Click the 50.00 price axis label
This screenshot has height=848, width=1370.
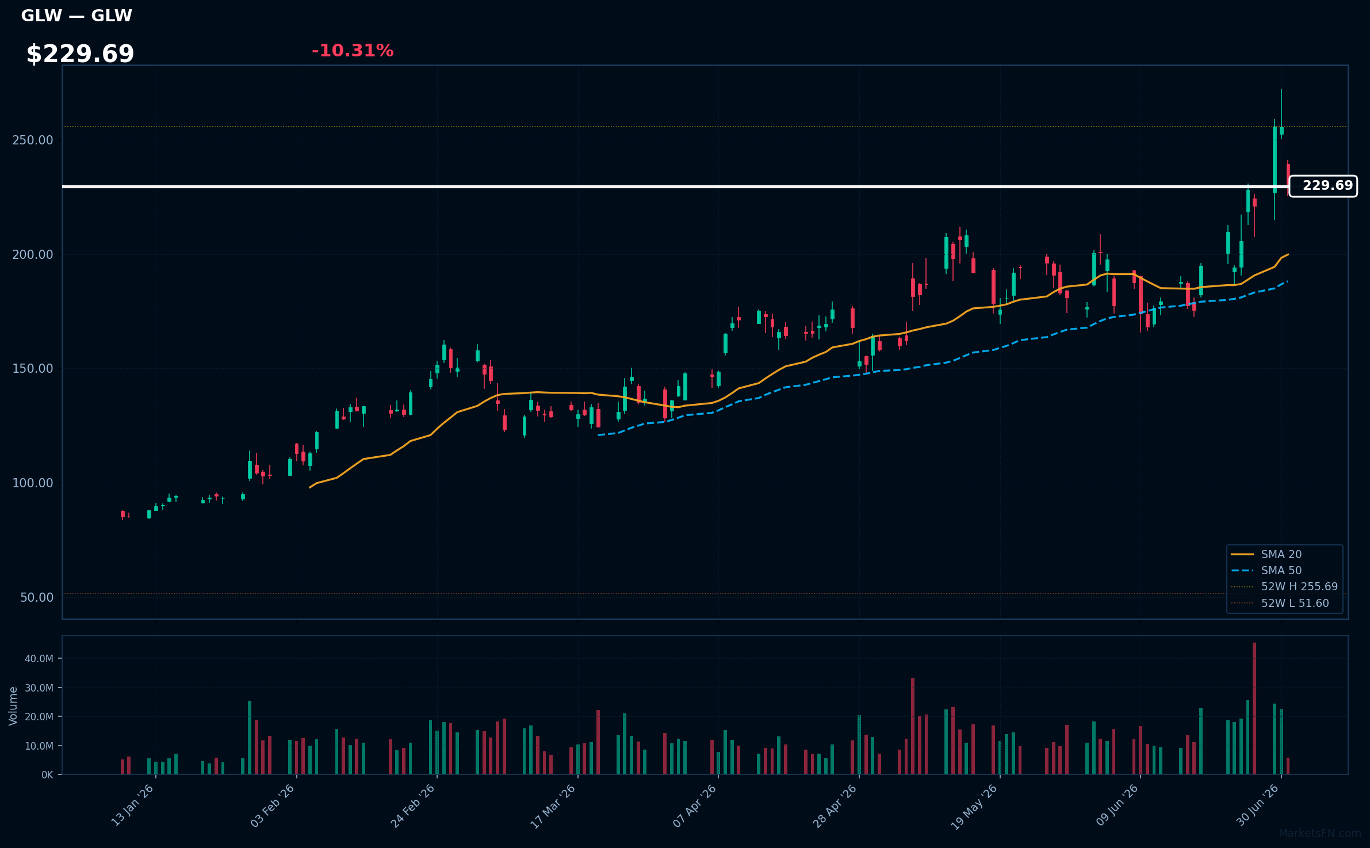pyautogui.click(x=37, y=597)
